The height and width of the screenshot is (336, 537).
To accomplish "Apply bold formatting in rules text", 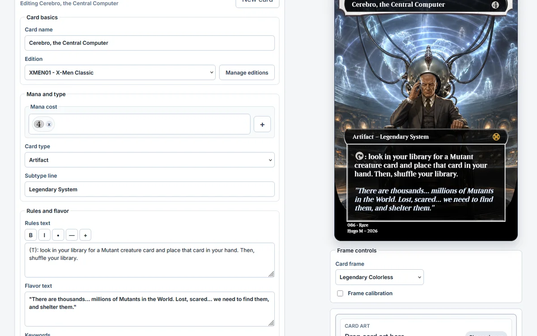I will point(31,235).
